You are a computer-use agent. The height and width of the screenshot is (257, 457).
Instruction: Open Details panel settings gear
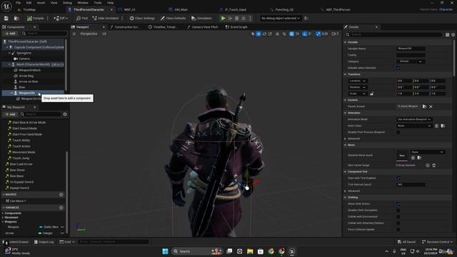pos(453,35)
